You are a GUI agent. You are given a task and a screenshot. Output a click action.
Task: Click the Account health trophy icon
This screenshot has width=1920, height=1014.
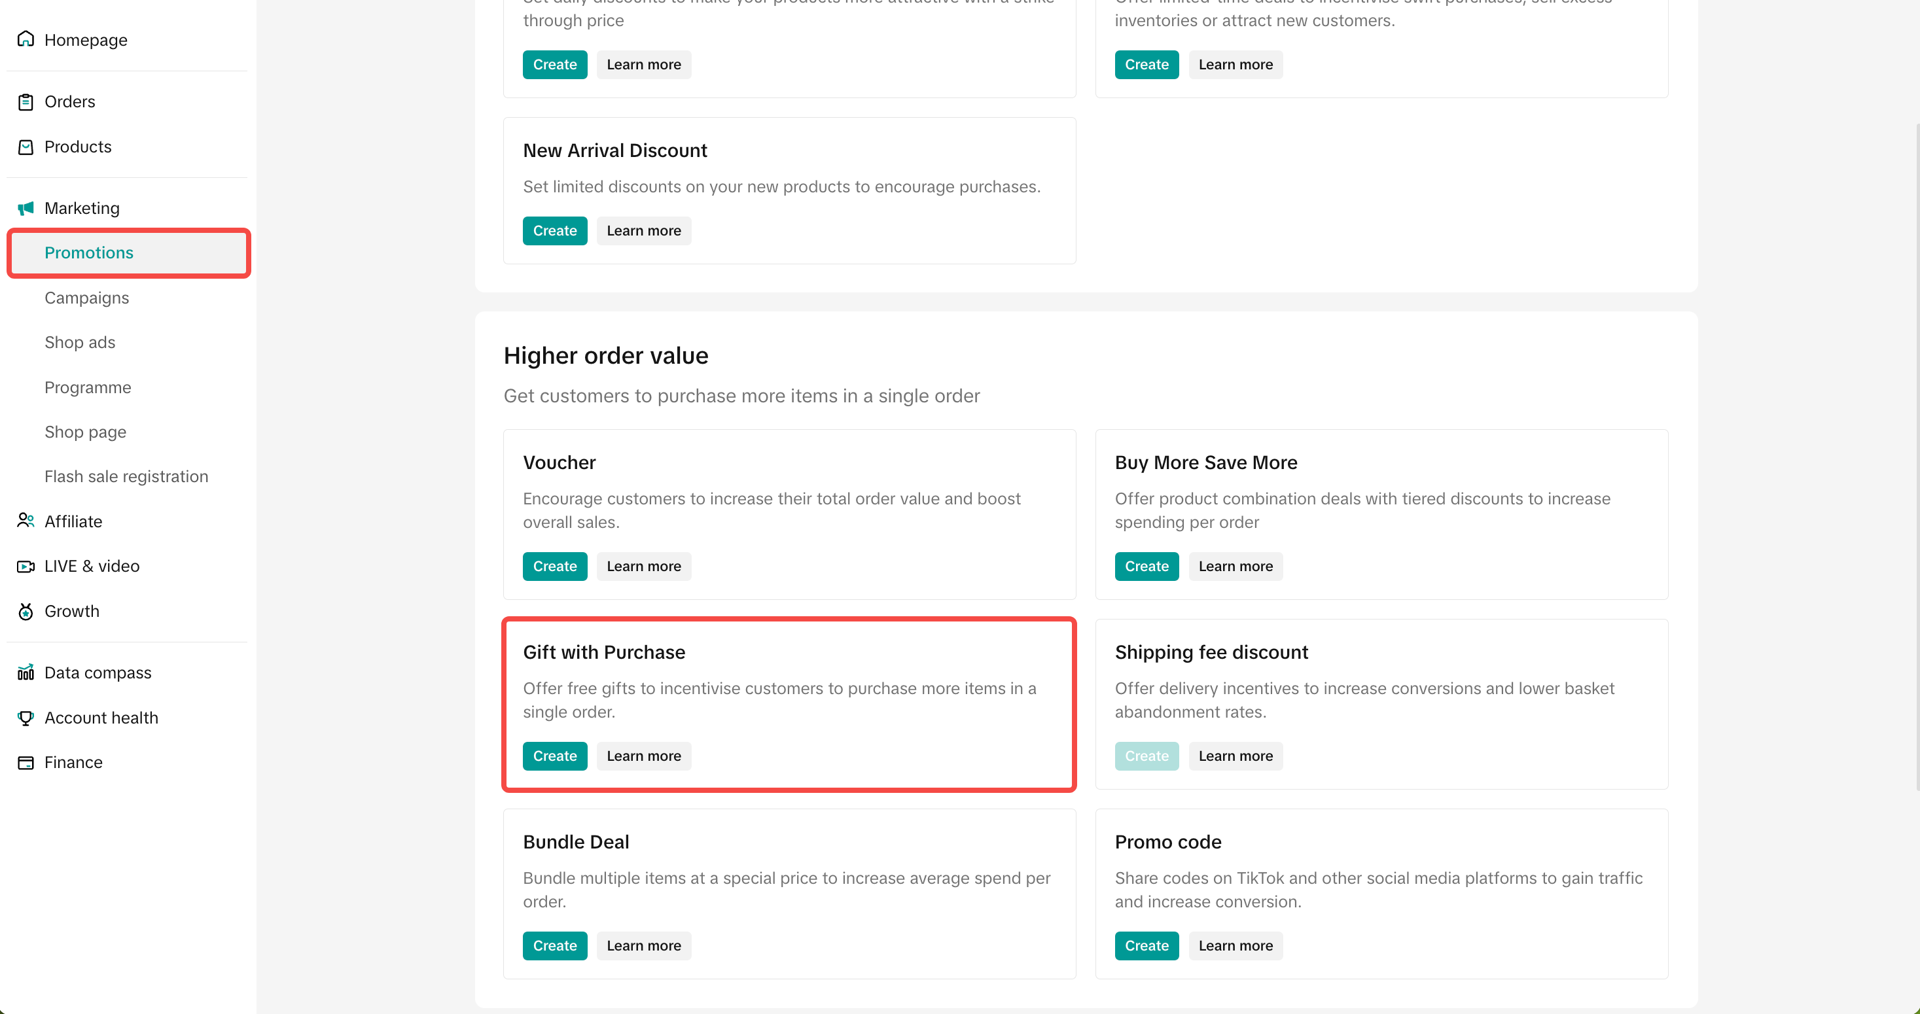click(26, 718)
